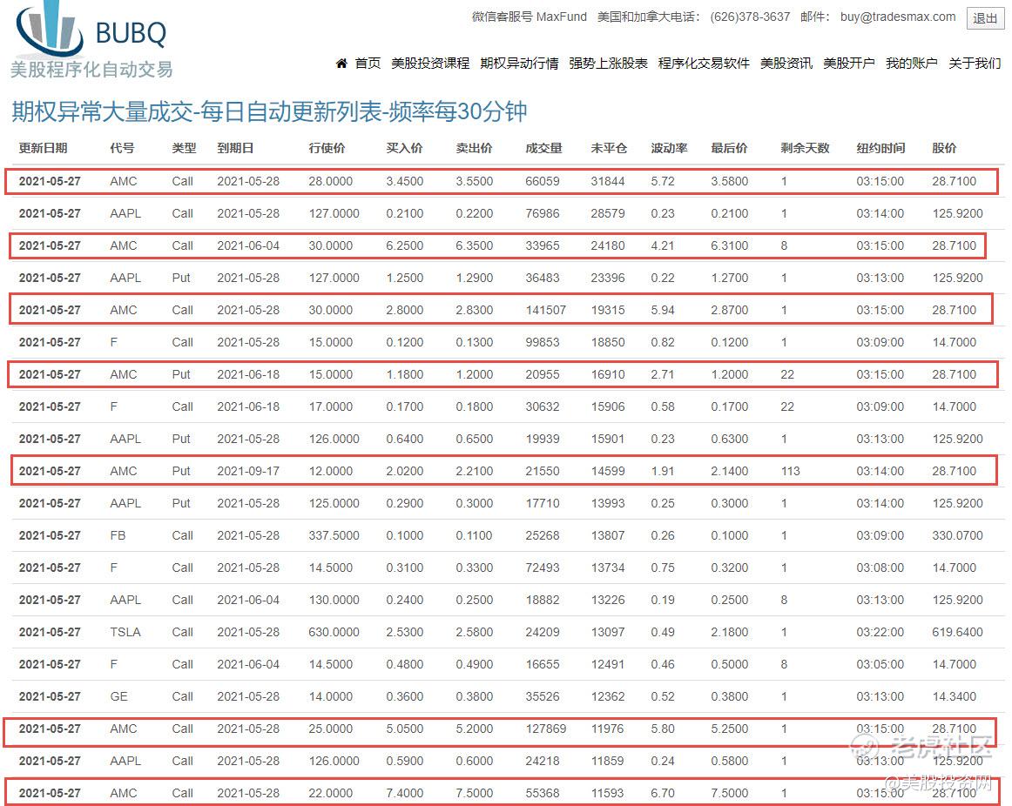Open 期权异动行情 menu item
The image size is (1012, 806).
(x=520, y=64)
